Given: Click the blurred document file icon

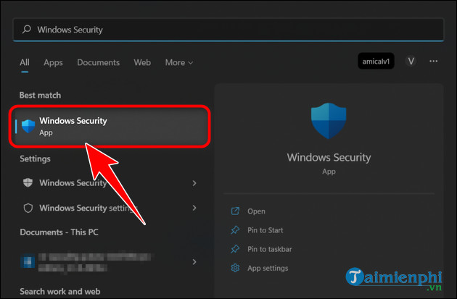Looking at the screenshot, I should coord(28,261).
